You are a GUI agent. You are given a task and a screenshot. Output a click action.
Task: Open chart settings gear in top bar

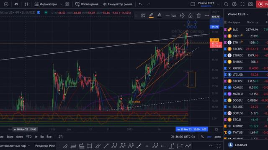pos(234,4)
